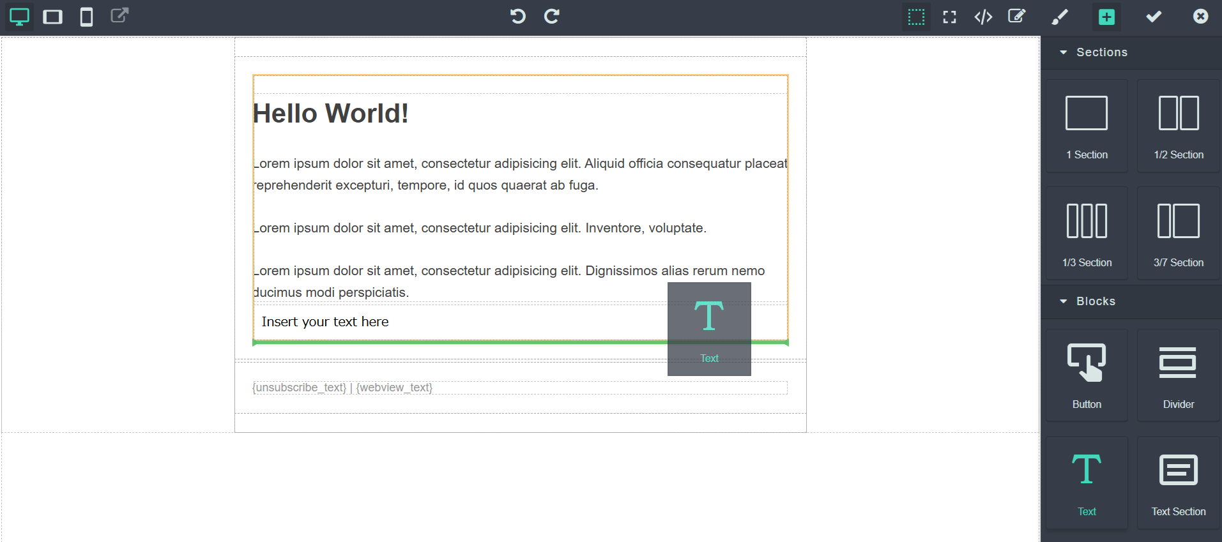Switch to mobile phone preview
The height and width of the screenshot is (542, 1222).
86,17
